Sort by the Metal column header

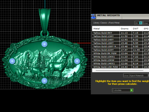[106, 29]
